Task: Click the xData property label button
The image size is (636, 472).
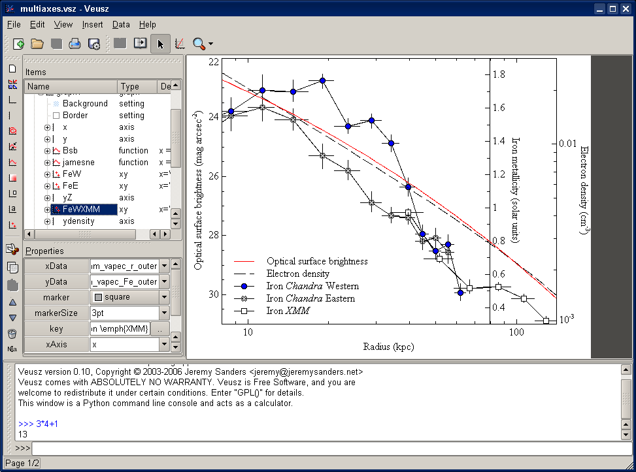Action: point(56,266)
